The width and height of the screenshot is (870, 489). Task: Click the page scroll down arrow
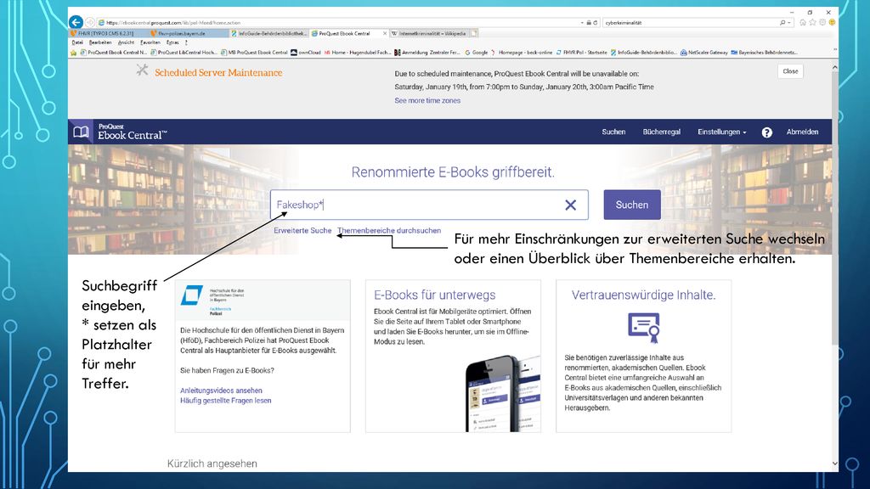click(x=835, y=464)
